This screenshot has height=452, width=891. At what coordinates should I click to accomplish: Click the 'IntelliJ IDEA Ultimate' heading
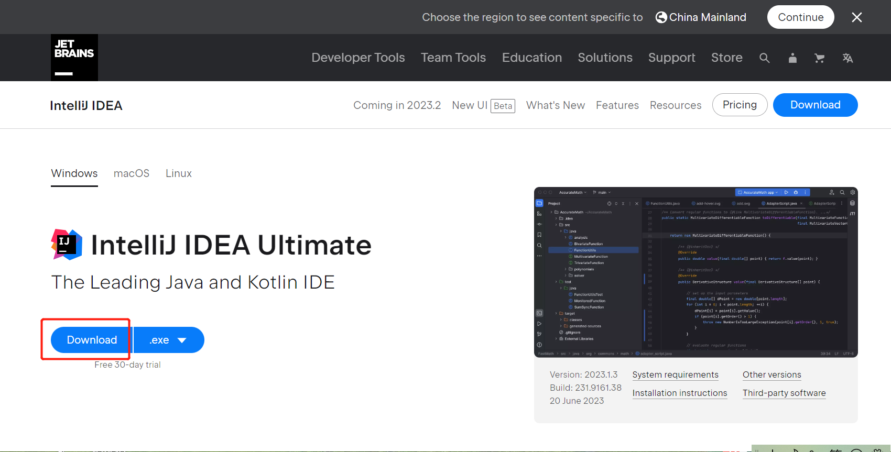pos(231,245)
